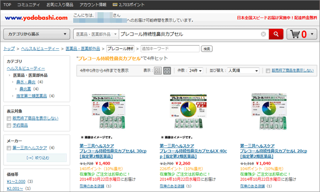Click the 絞り込む filter button
This screenshot has height=192, width=320.
pyautogui.click(x=37, y=158)
